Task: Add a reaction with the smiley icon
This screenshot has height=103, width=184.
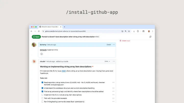Action: [42, 54]
